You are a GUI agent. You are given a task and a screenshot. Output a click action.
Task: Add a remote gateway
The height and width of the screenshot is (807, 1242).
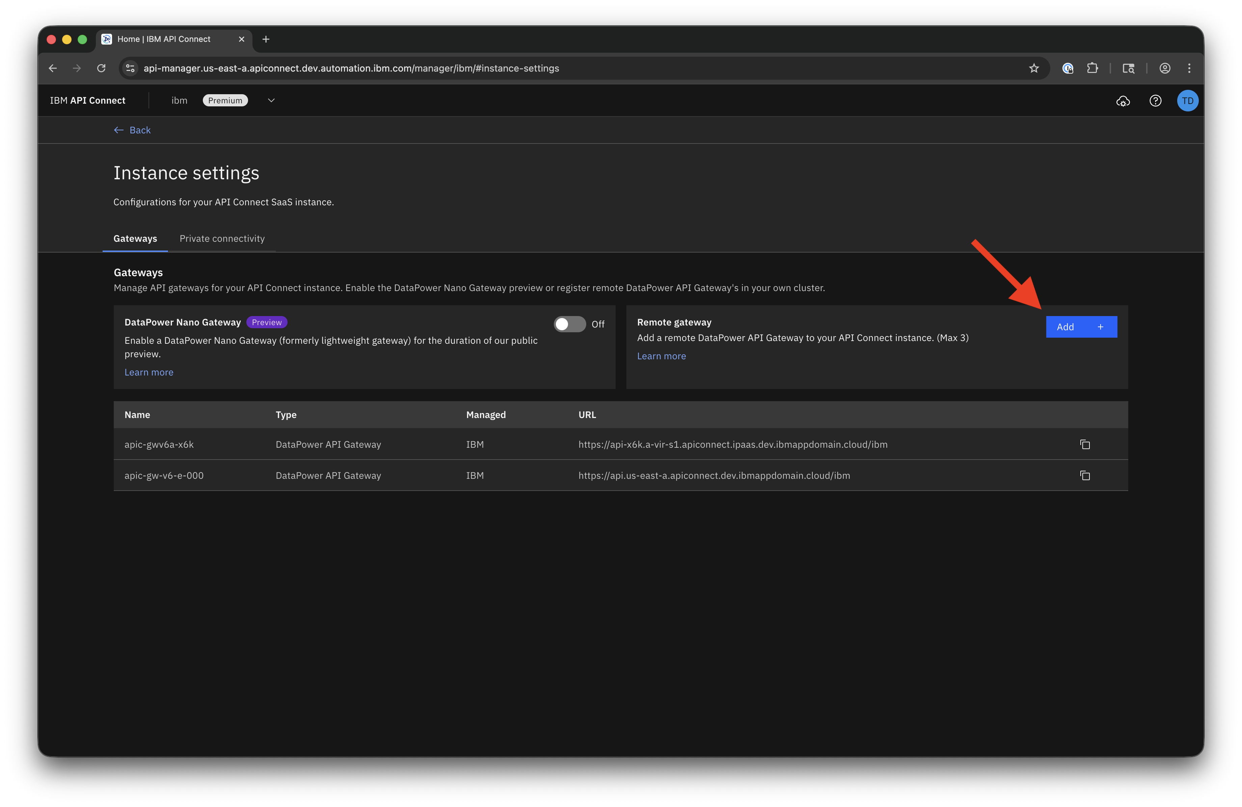tap(1081, 327)
